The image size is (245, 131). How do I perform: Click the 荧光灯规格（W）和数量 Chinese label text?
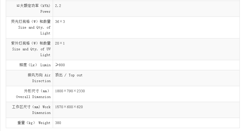(x=31, y=22)
